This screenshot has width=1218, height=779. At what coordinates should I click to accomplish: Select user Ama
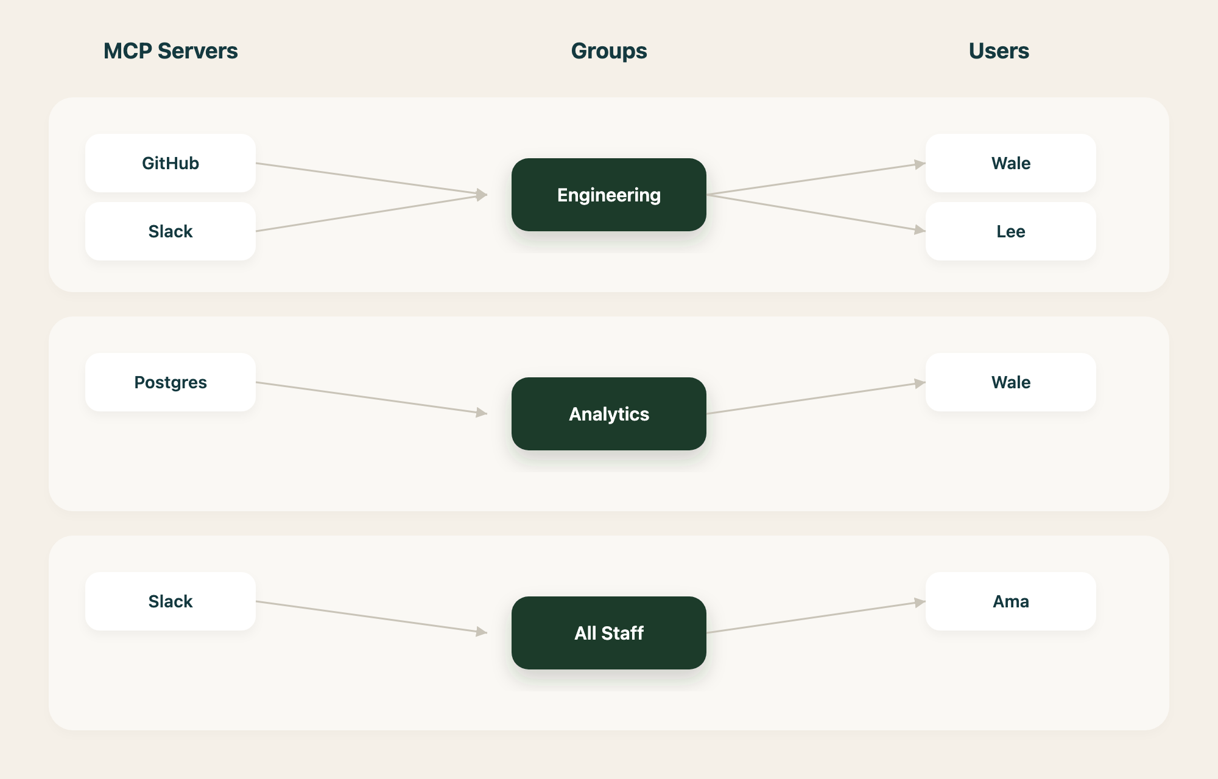[1011, 601]
